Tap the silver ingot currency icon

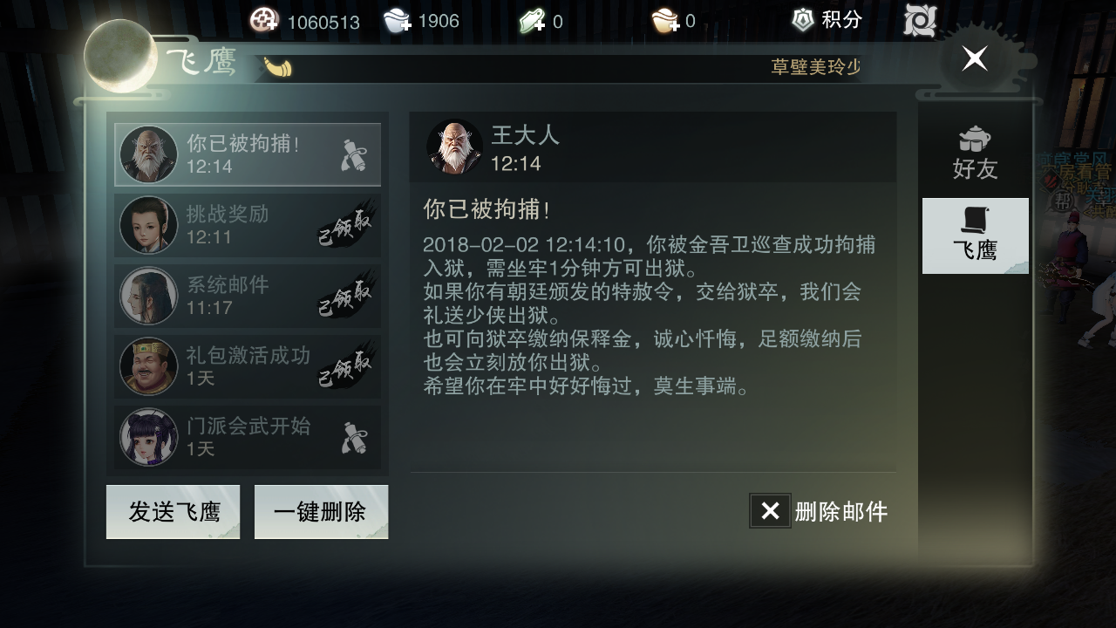(x=398, y=21)
